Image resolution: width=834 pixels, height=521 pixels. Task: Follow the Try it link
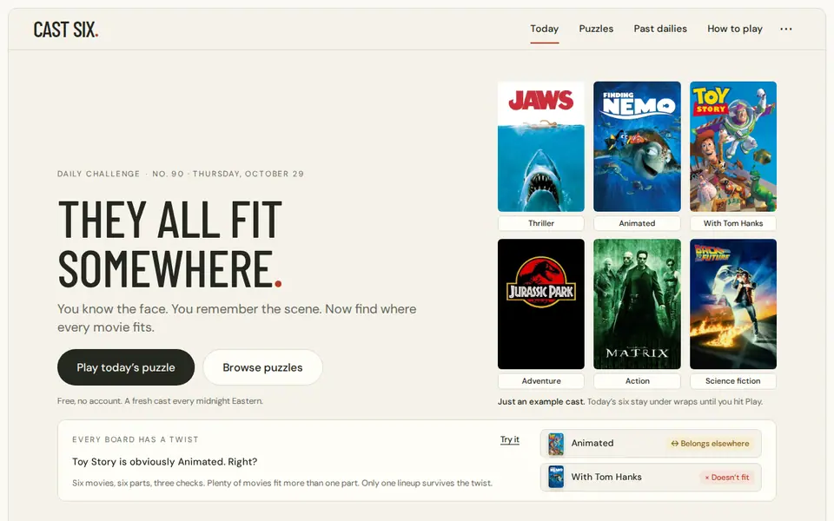pyautogui.click(x=510, y=439)
